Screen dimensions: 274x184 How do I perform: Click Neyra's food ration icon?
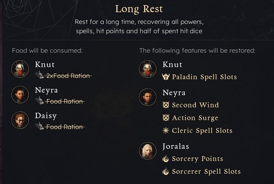coord(39,101)
